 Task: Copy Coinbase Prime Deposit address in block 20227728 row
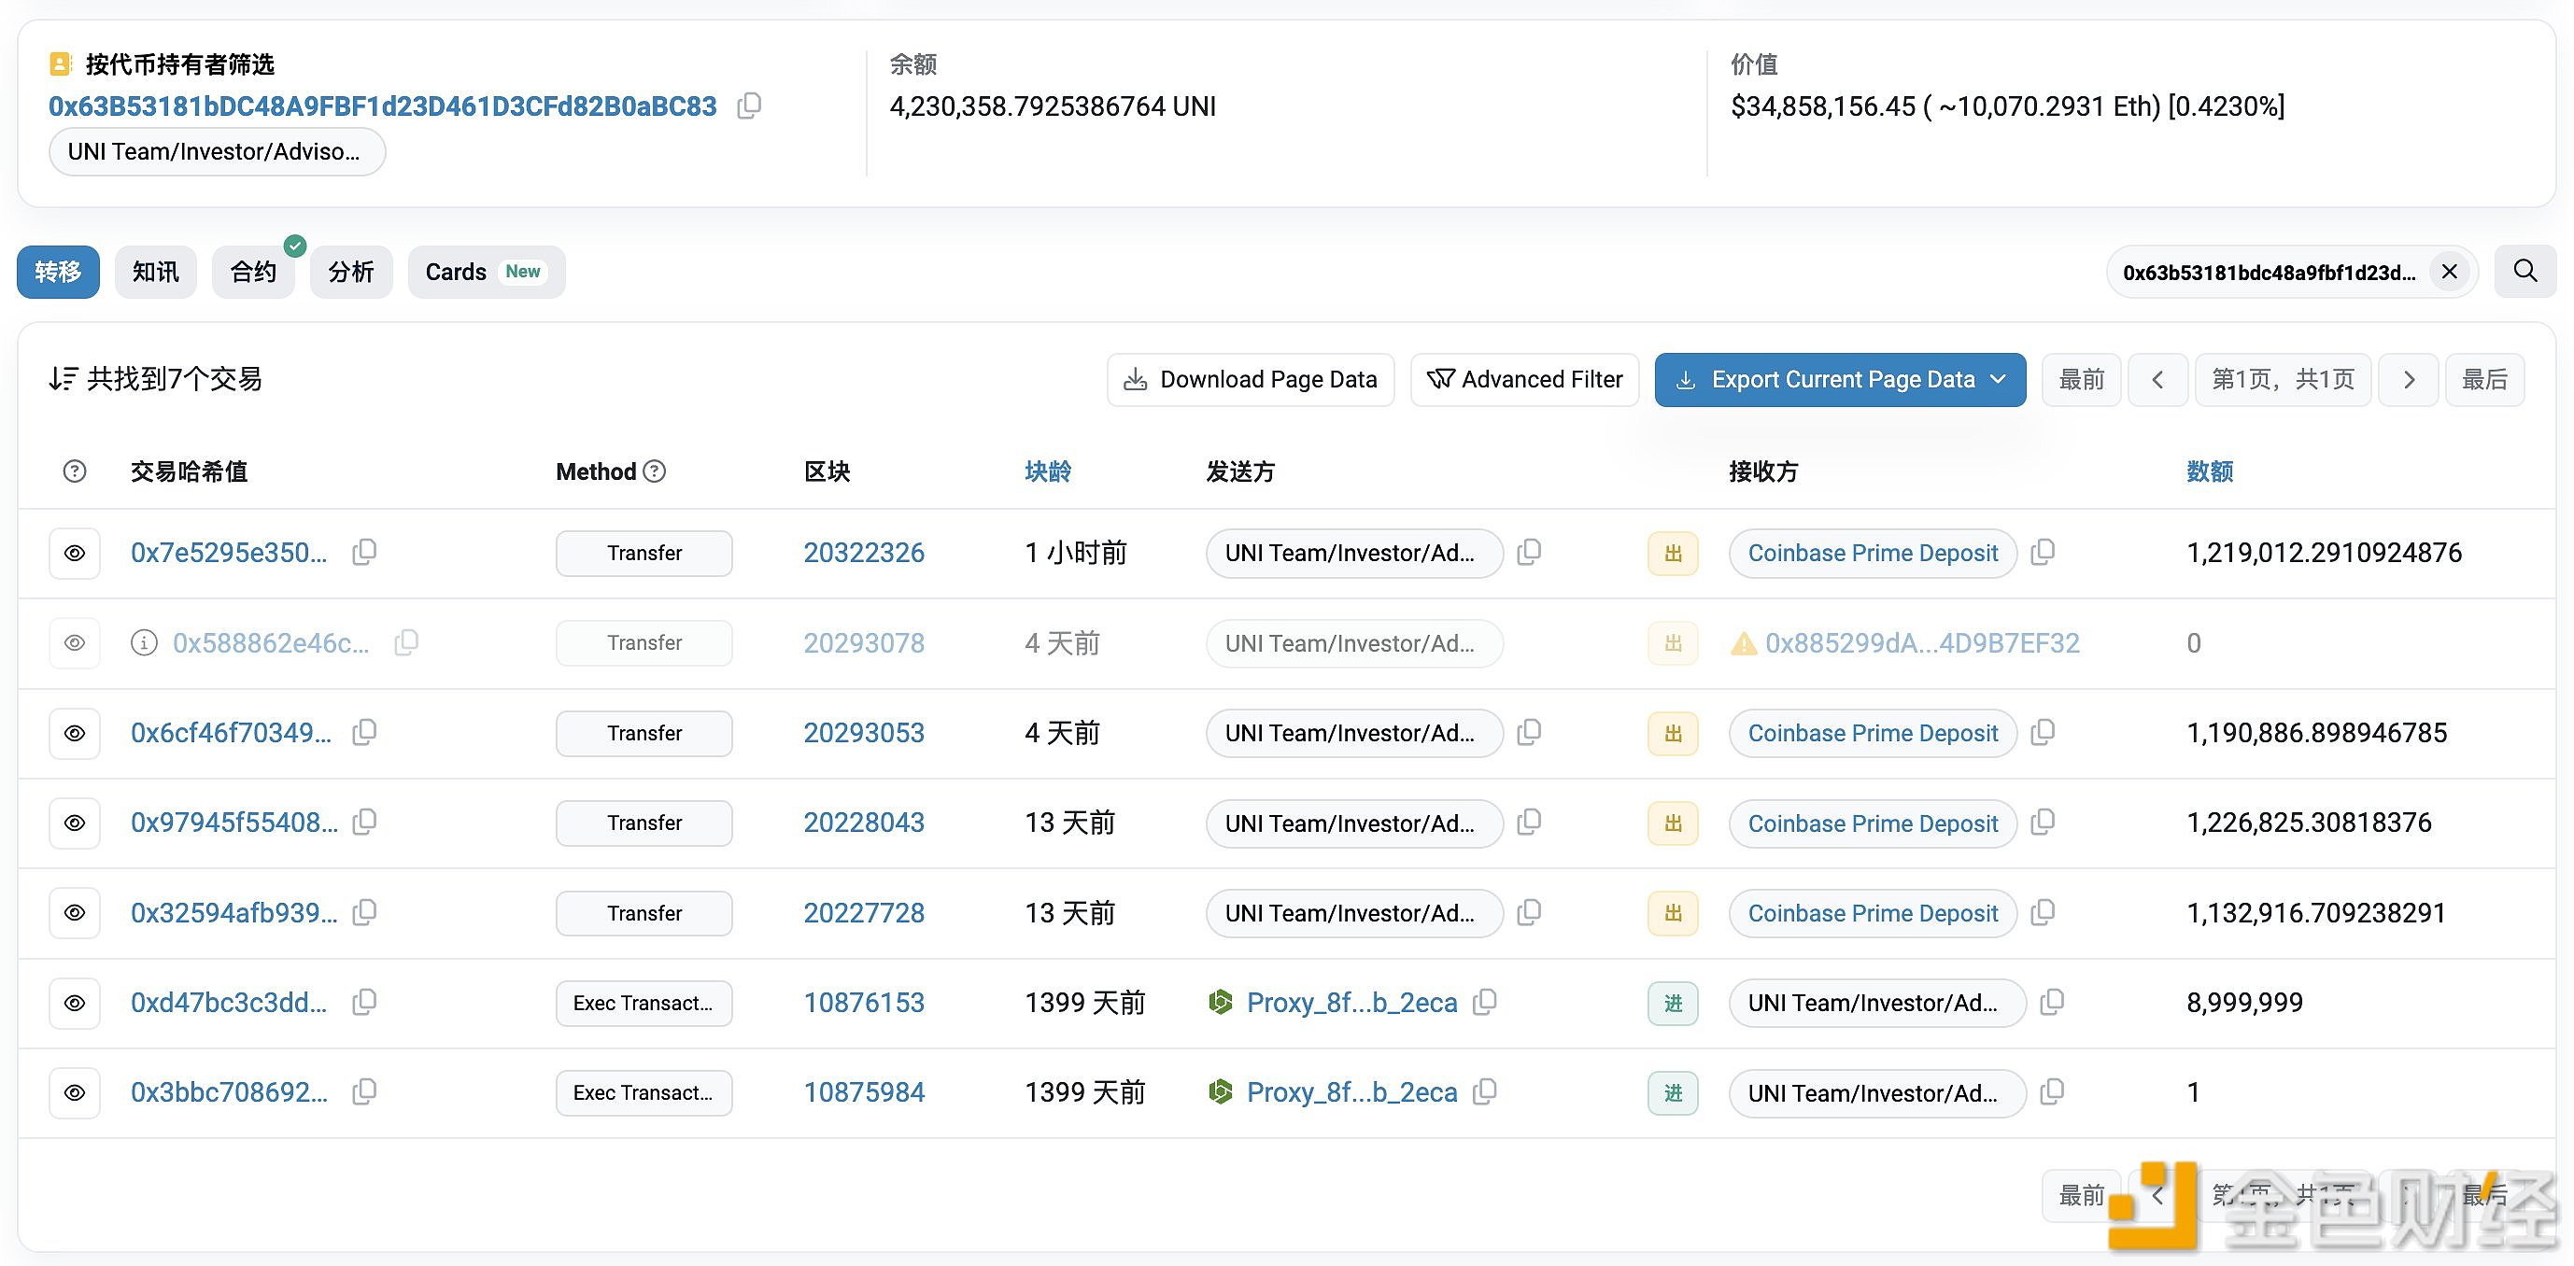click(2044, 911)
